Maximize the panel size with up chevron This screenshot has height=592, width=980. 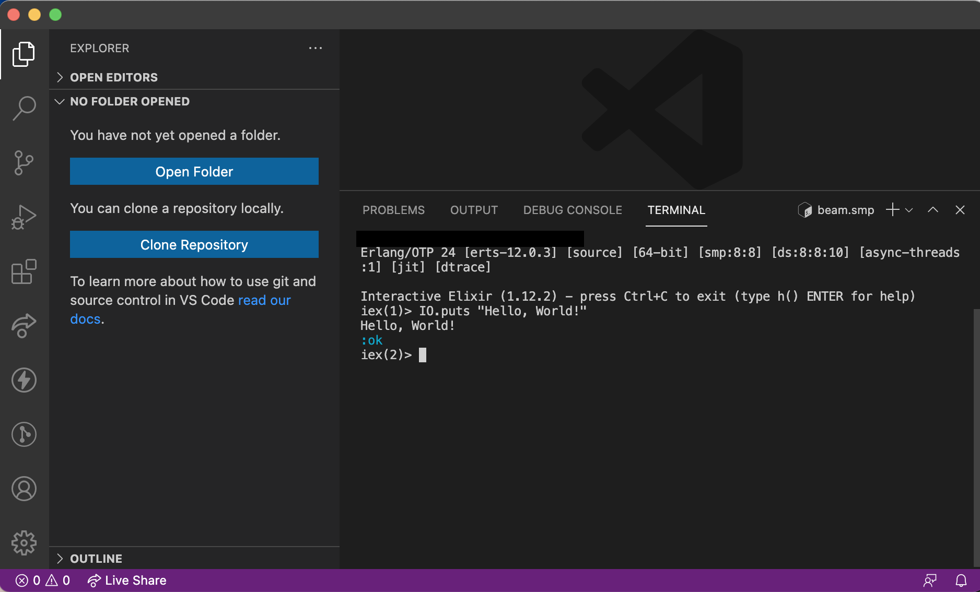pyautogui.click(x=933, y=210)
